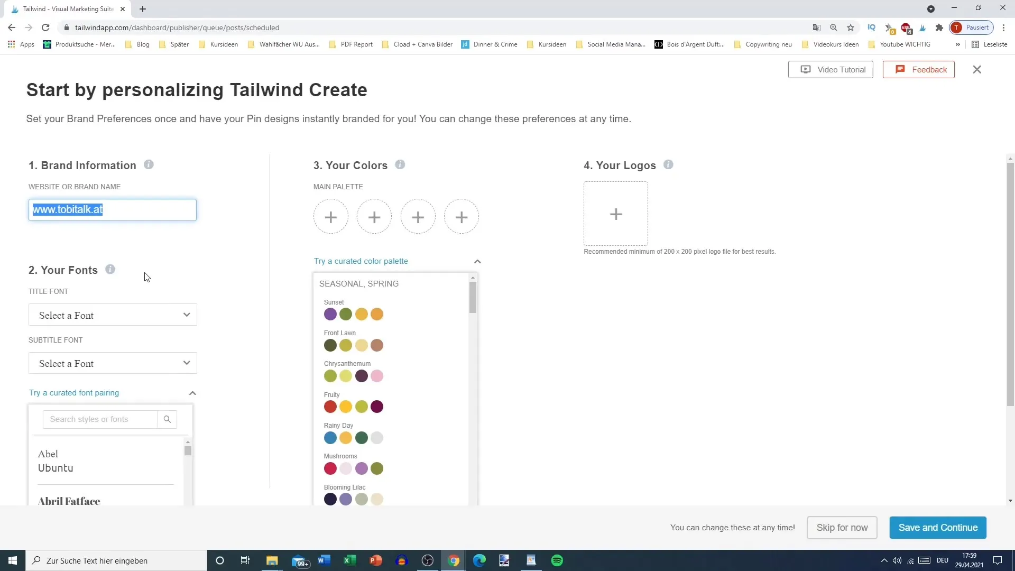1015x571 pixels.
Task: Click the website or brand name field
Action: point(113,210)
